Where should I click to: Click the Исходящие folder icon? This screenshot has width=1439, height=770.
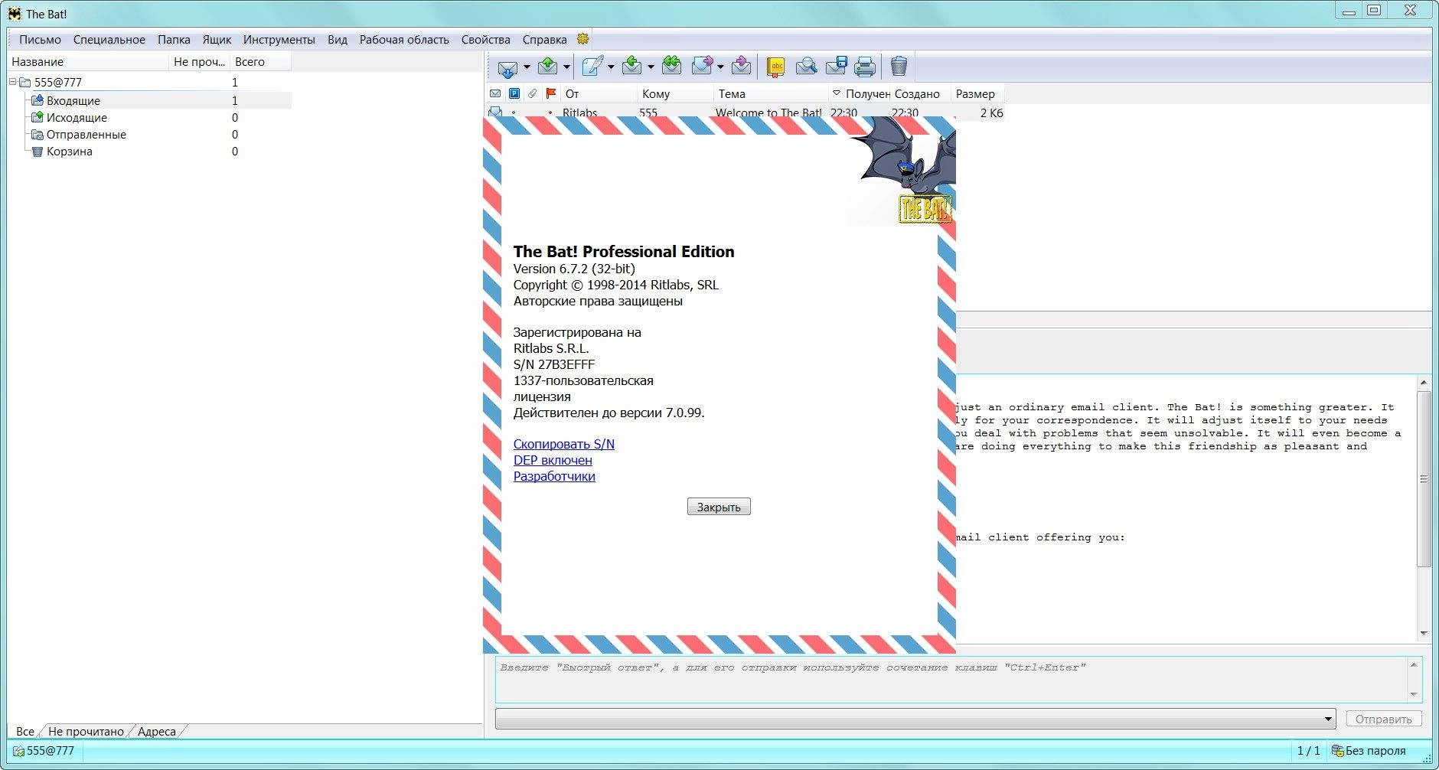37,117
